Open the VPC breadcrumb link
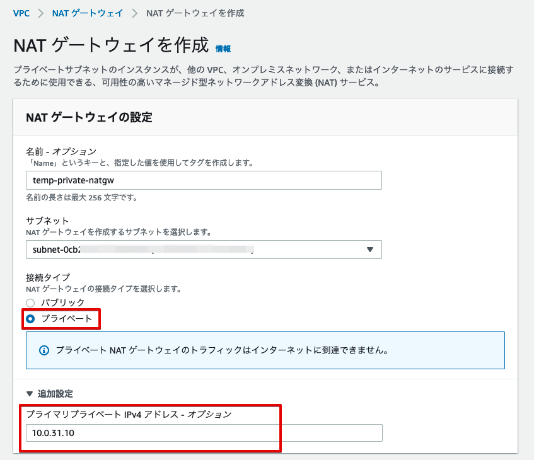Viewport: 534px width, 460px height. click(21, 13)
